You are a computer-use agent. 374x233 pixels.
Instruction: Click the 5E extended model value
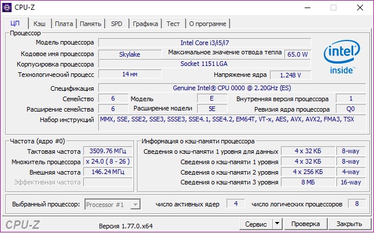(212, 109)
